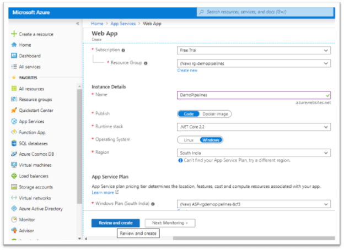Click Microsoft Azure logo text
The height and width of the screenshot is (250, 344).
tap(31, 13)
